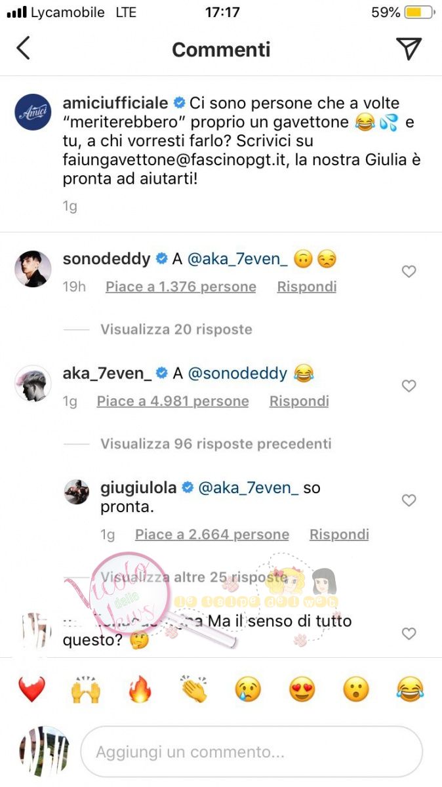Tap the back arrow icon
Image resolution: width=442 pixels, height=787 pixels.
pyautogui.click(x=24, y=49)
